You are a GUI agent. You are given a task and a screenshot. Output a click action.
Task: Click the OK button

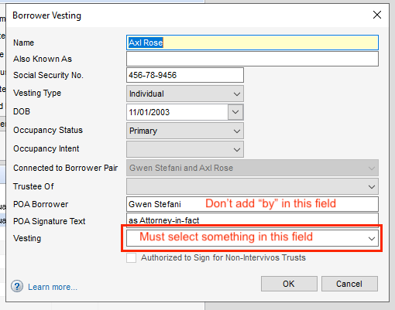tap(289, 284)
